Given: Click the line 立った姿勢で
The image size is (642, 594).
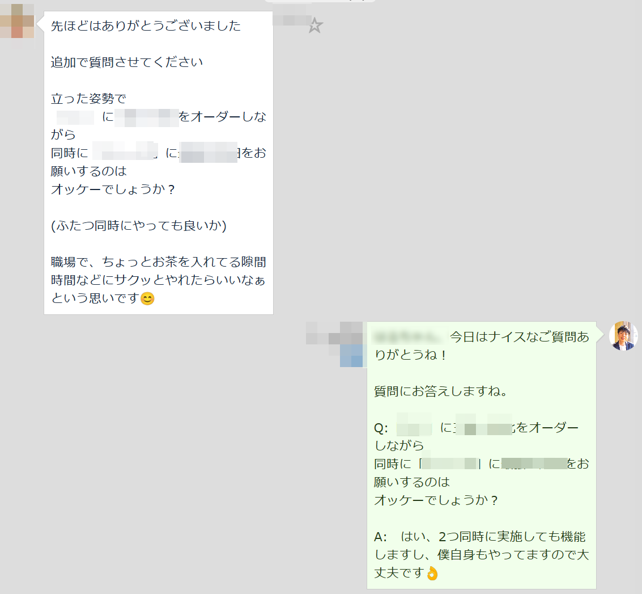Looking at the screenshot, I should pyautogui.click(x=88, y=98).
